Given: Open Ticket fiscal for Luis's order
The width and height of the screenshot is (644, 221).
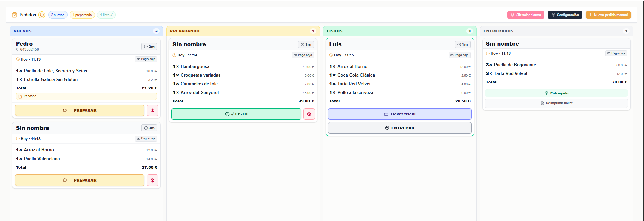Looking at the screenshot, I should [x=400, y=114].
